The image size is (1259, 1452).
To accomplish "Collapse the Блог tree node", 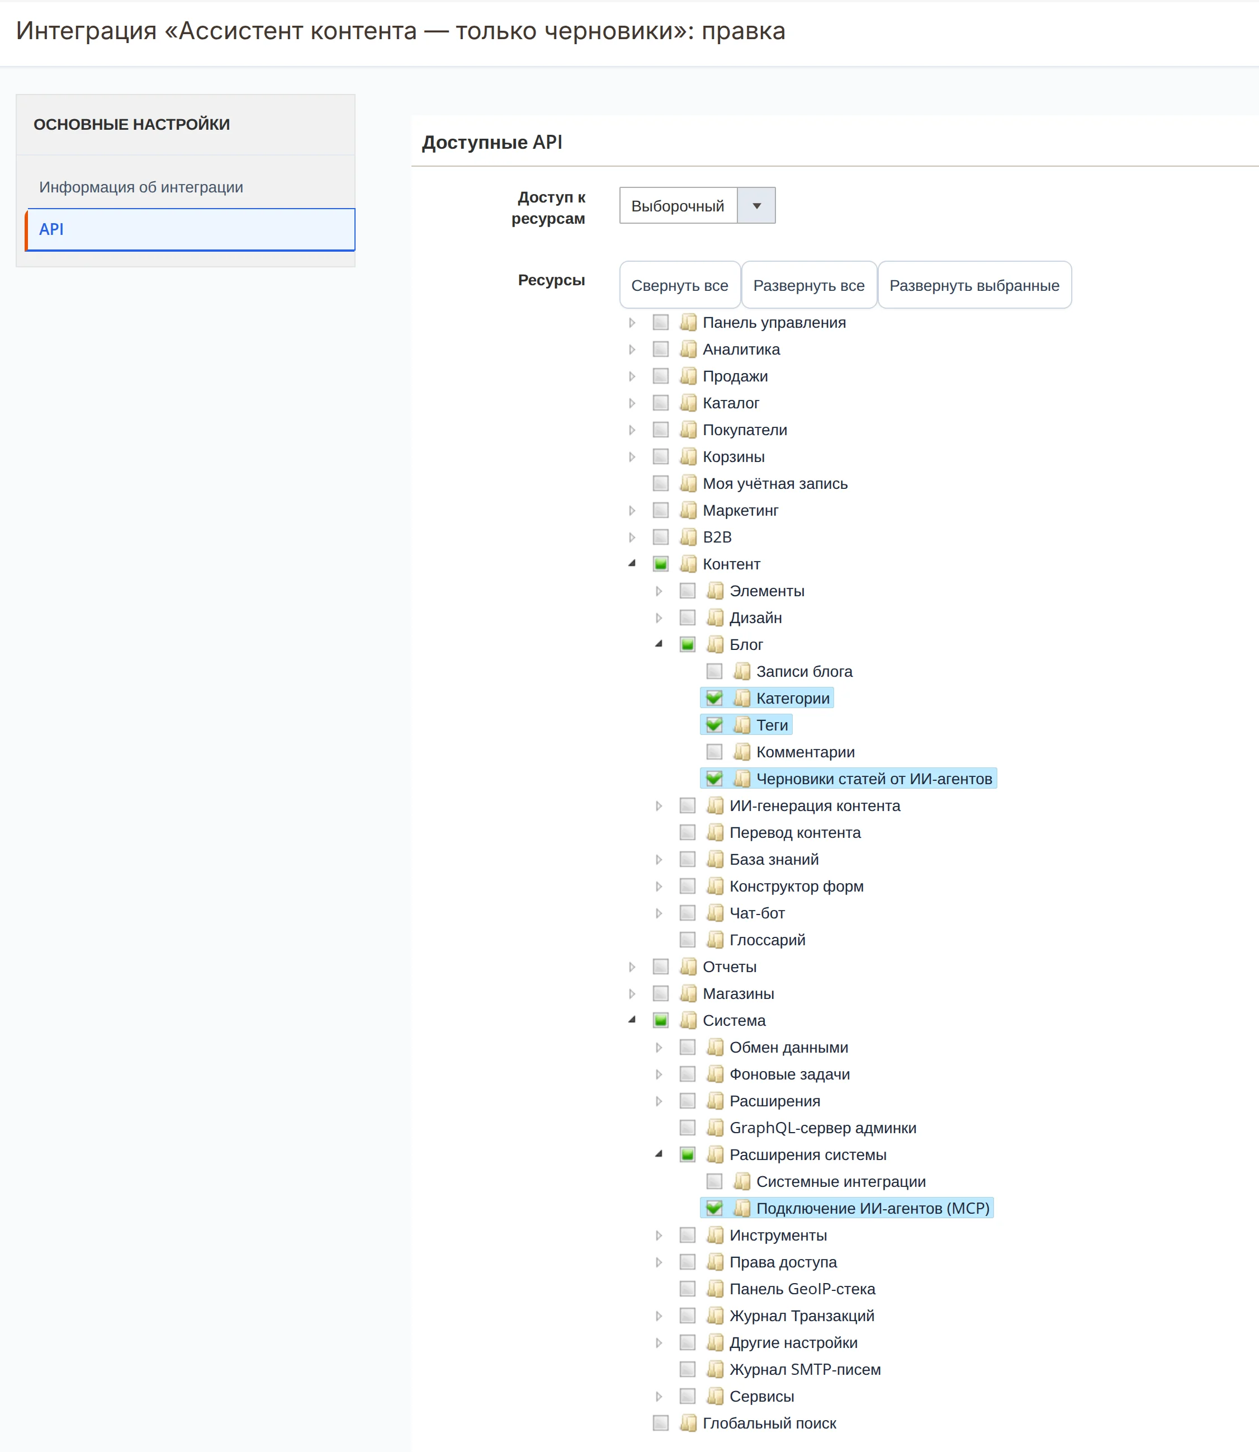I will pos(659,644).
